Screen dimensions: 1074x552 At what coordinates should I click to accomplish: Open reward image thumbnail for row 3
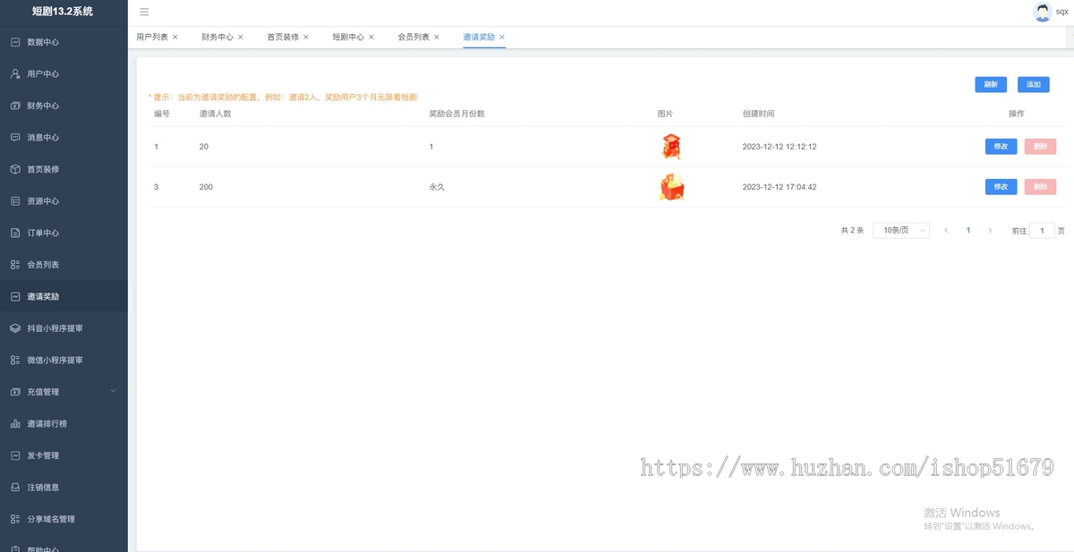click(672, 187)
